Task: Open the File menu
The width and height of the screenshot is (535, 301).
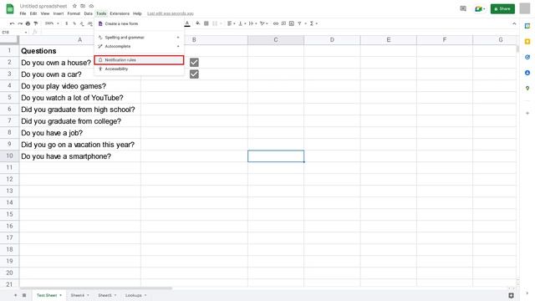Action: pyautogui.click(x=23, y=13)
